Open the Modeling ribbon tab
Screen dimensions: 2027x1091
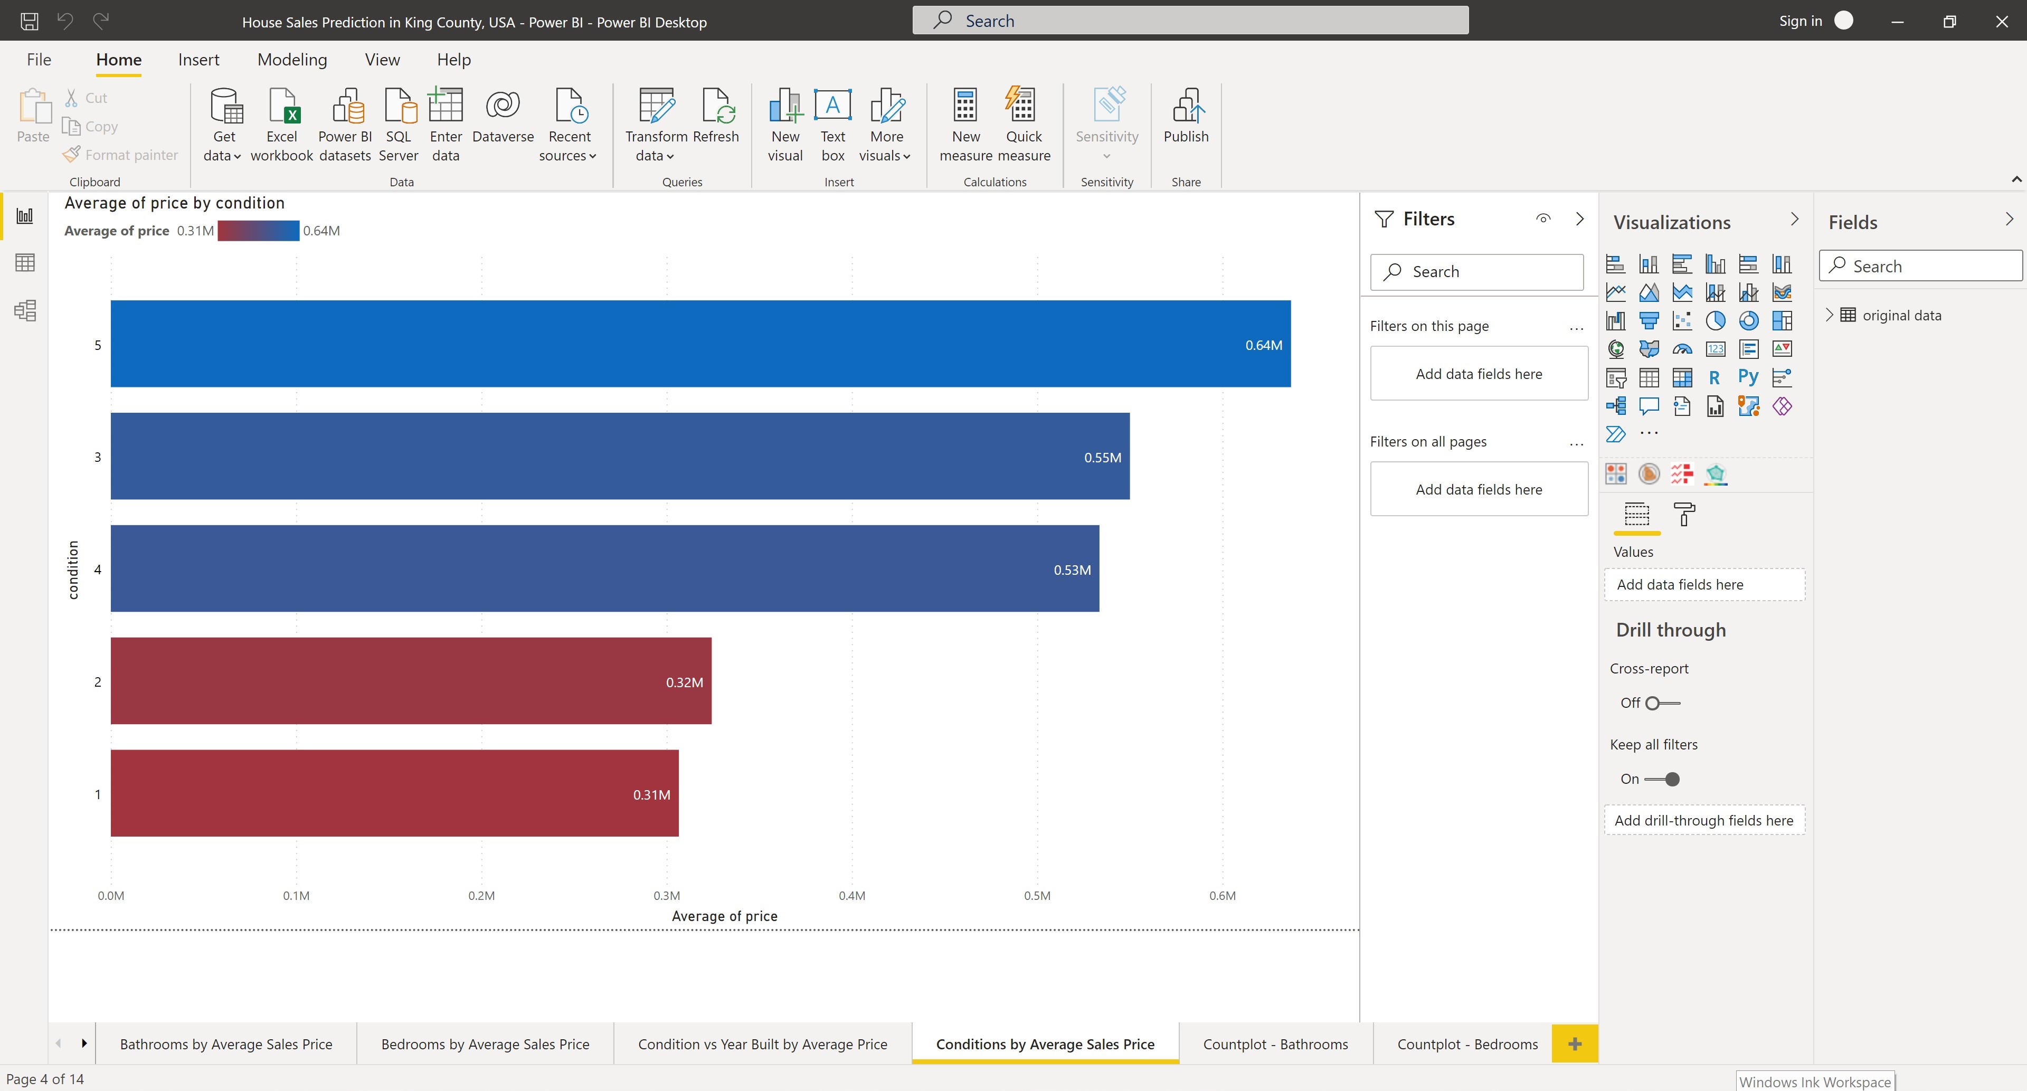tap(292, 60)
